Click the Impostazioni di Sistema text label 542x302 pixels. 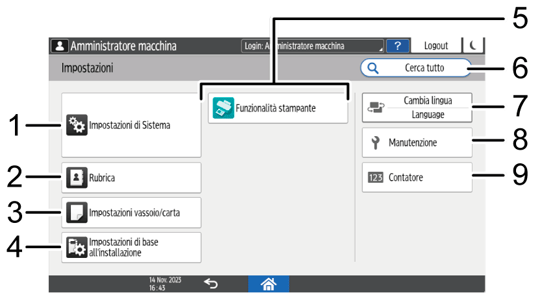coord(130,126)
